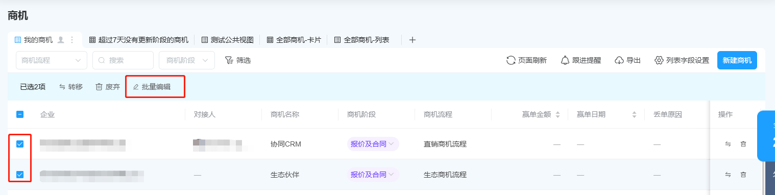Click the 商机流程 column header
This screenshot has height=195, width=775.
tap(438, 114)
